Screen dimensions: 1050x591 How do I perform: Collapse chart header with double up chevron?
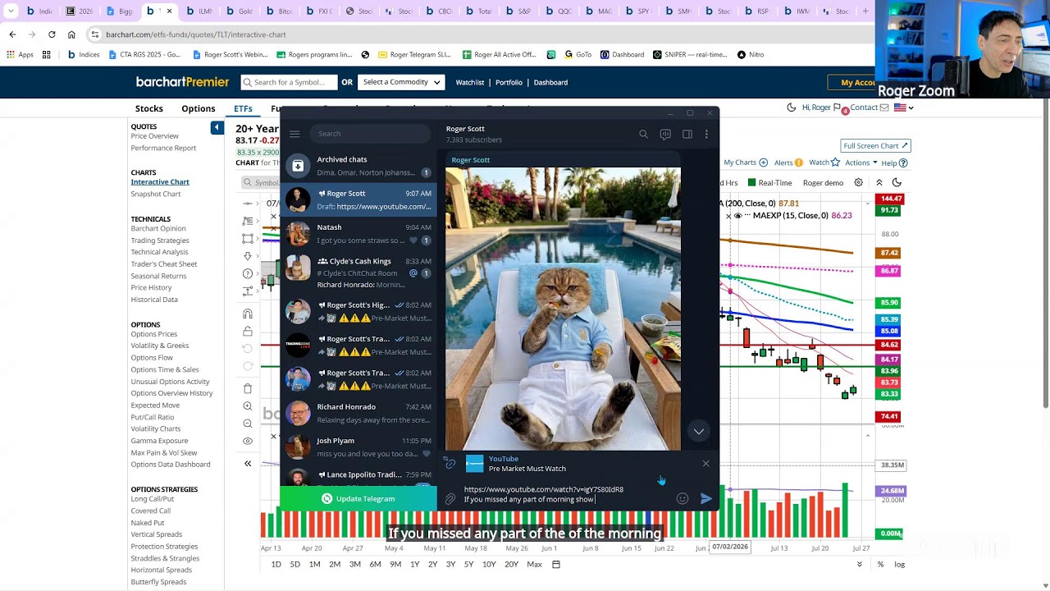[x=879, y=183]
